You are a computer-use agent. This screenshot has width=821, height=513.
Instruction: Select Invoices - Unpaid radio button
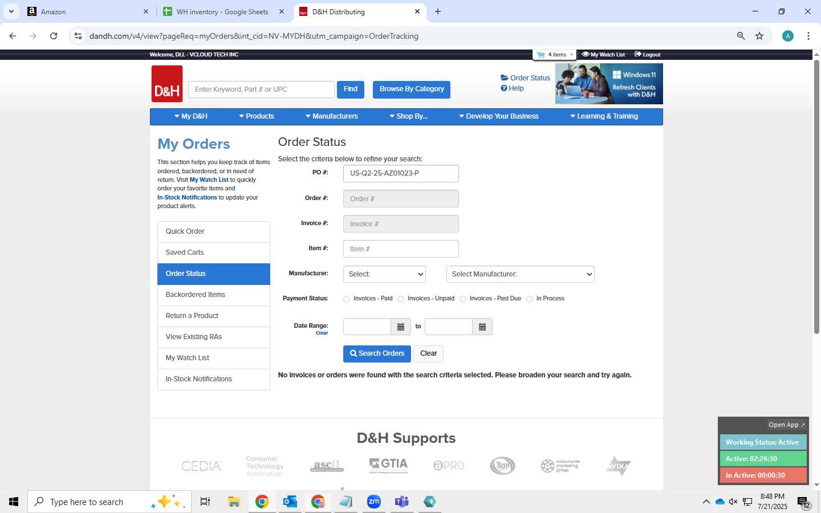pos(401,299)
